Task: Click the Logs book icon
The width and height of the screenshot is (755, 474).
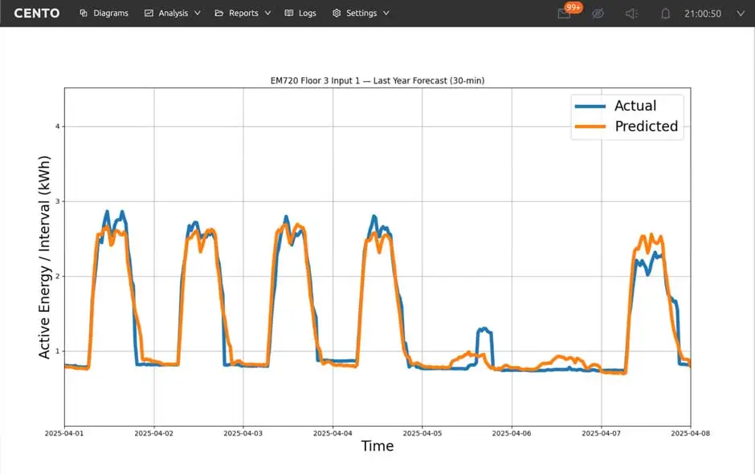Action: (x=289, y=14)
